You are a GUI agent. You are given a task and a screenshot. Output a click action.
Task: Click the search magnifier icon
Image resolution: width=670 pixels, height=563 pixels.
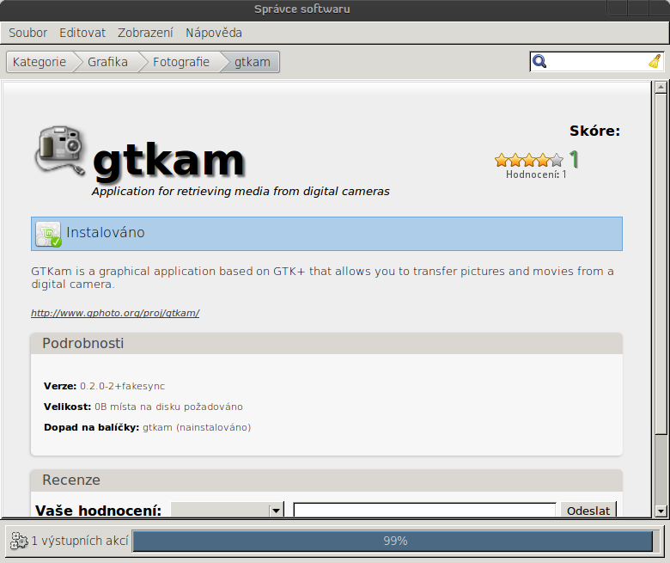pos(539,62)
